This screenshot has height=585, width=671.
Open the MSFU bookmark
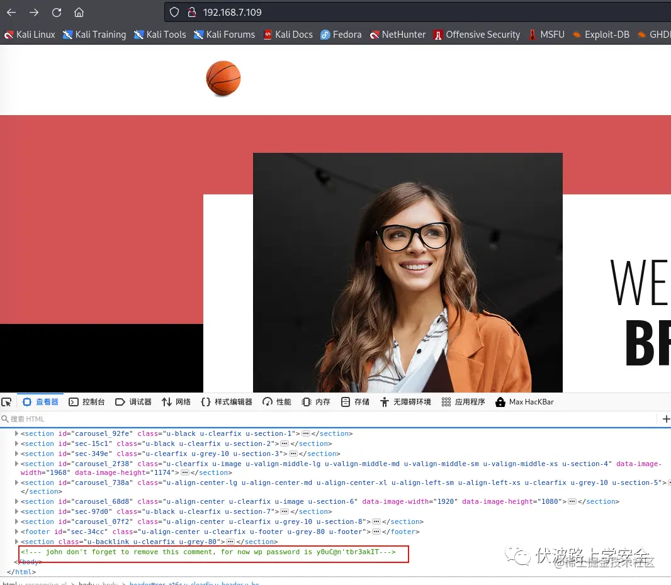pos(546,35)
